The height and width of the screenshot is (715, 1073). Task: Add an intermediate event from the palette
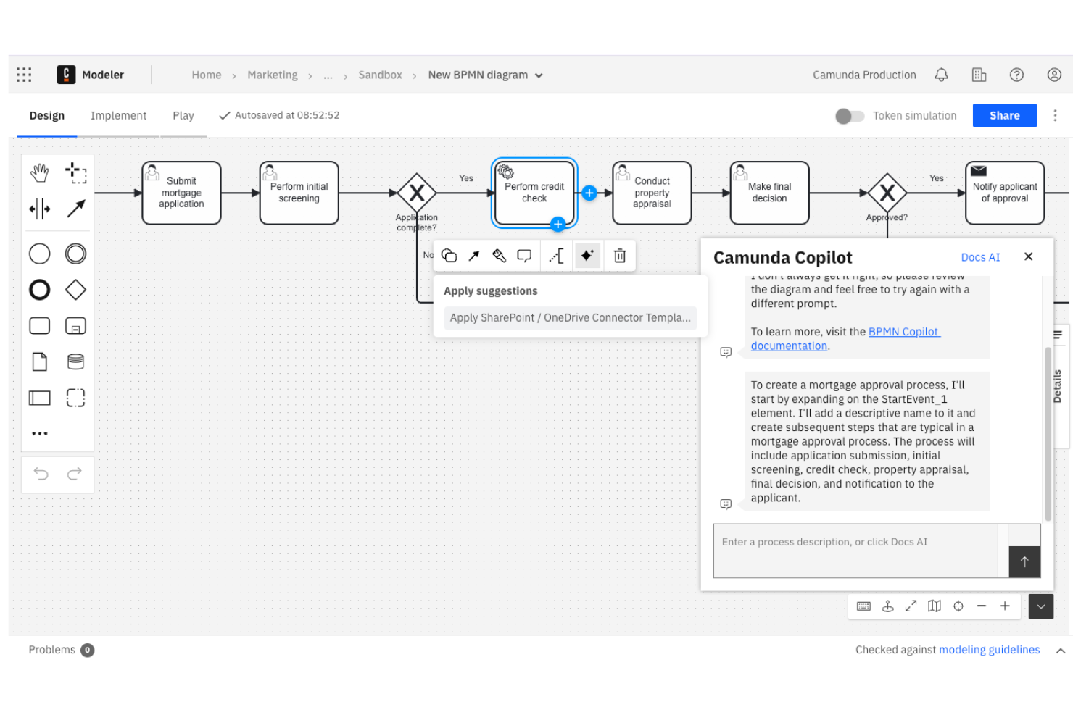[x=75, y=254]
